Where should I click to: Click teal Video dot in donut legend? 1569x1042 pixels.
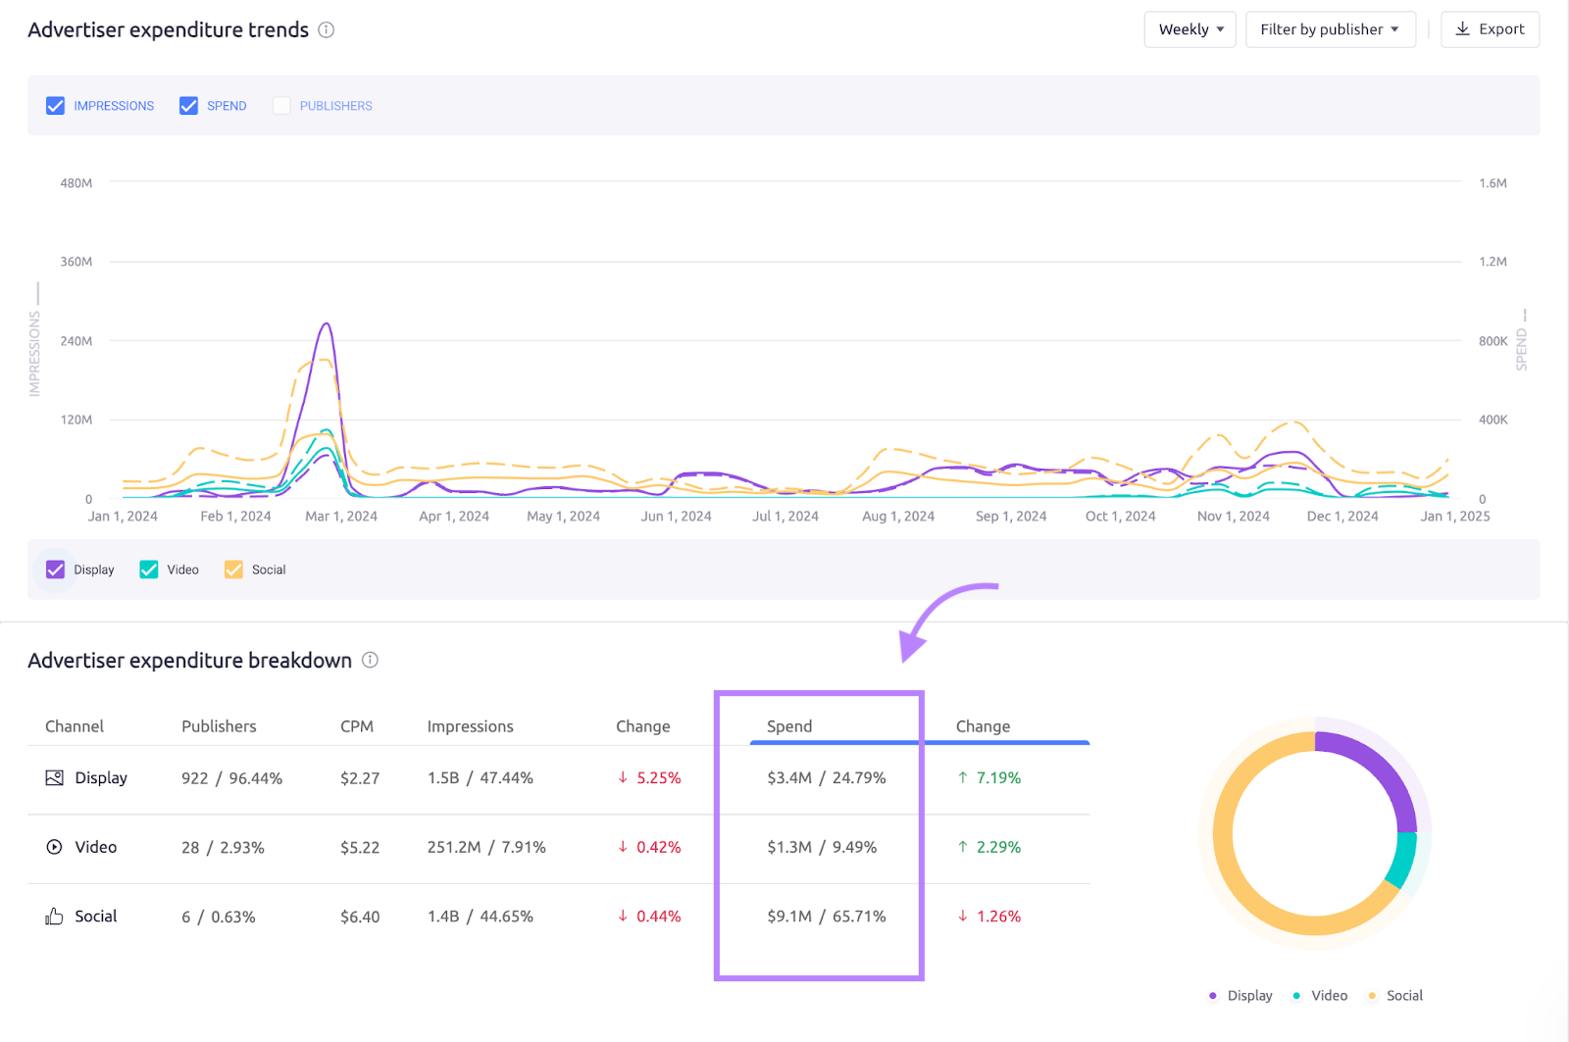coord(1296,996)
